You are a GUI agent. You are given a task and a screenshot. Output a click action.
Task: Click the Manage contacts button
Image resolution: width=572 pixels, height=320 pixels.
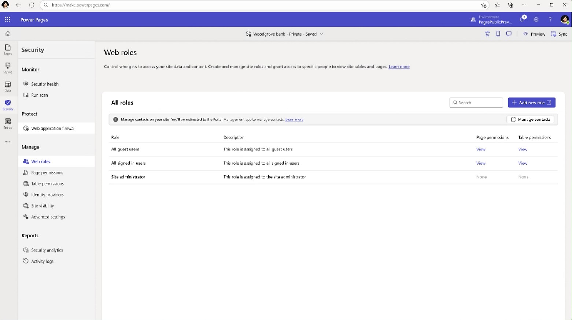530,119
